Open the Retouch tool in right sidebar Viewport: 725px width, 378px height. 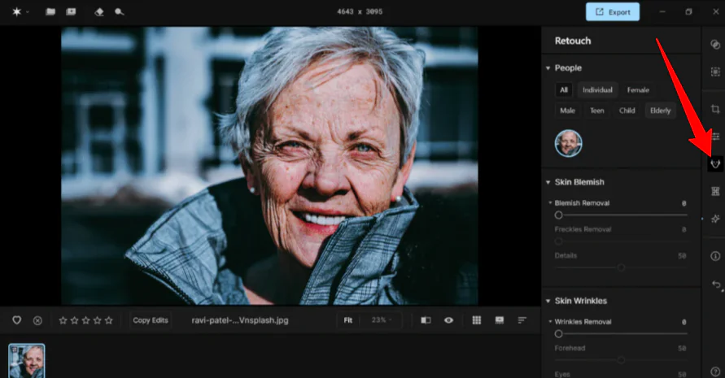pos(715,163)
